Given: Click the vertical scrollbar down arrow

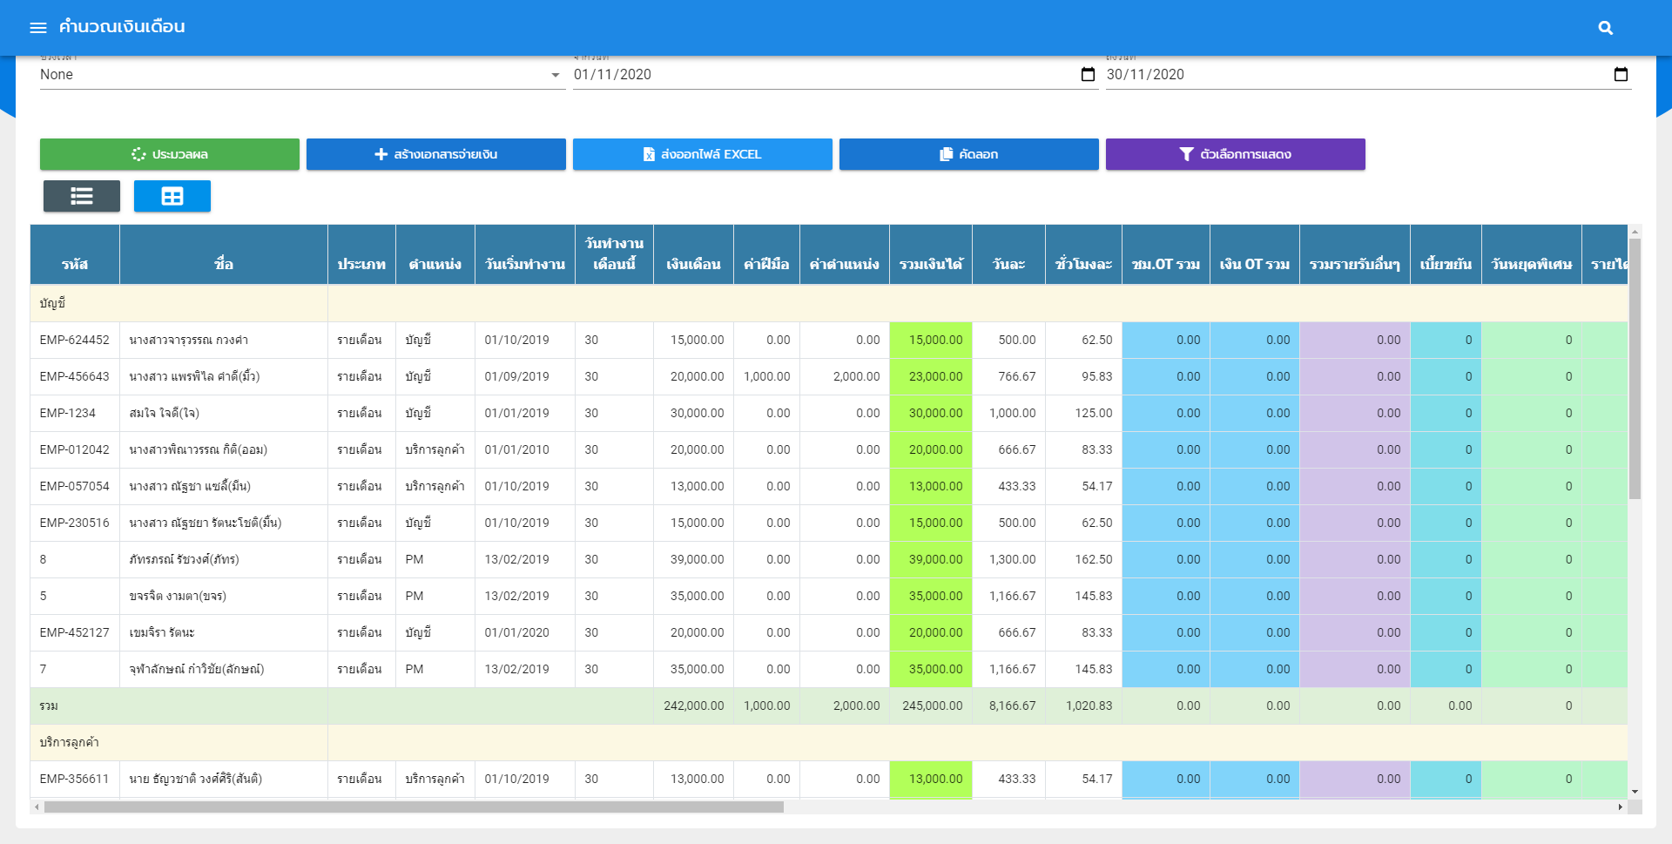Looking at the screenshot, I should (x=1635, y=792).
